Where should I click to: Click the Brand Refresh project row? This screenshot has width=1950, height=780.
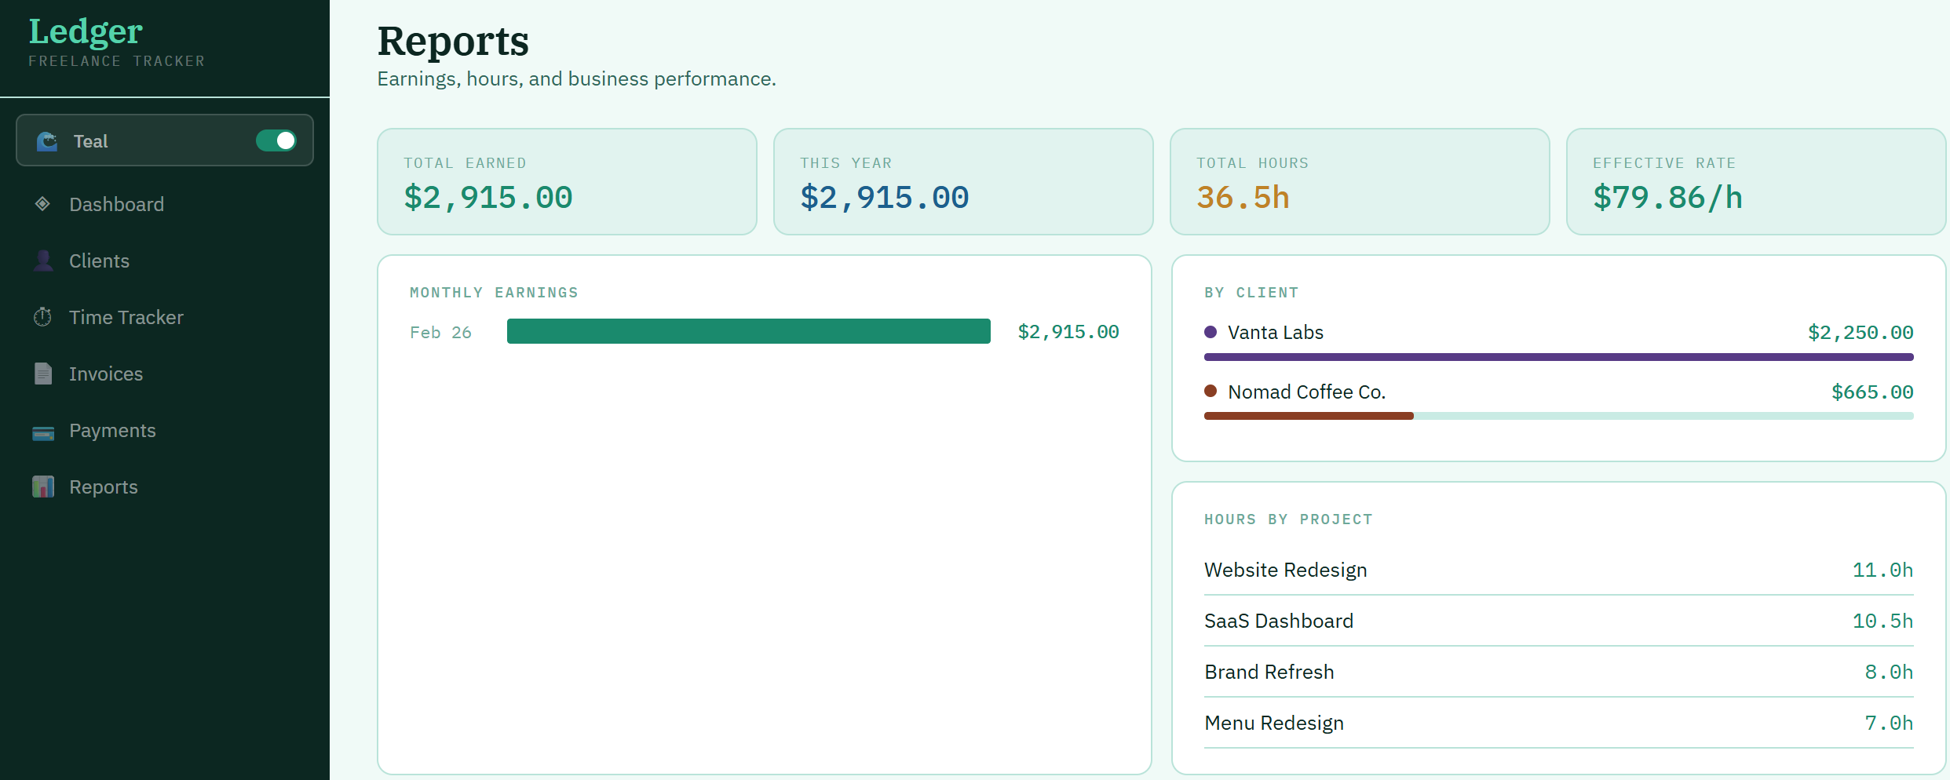1559,672
